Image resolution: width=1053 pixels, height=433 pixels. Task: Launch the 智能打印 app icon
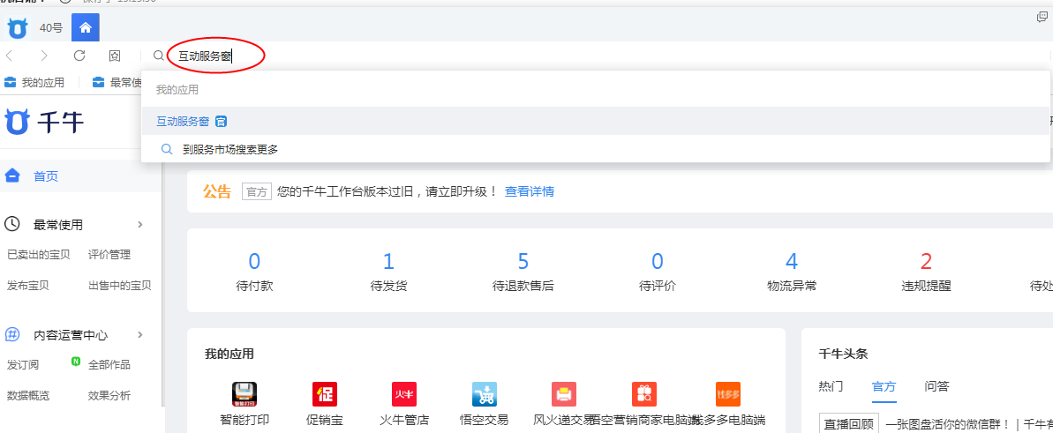click(244, 394)
